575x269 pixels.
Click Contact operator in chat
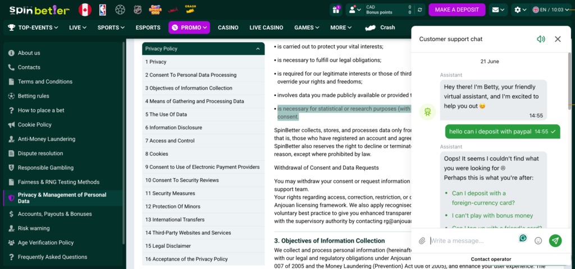[491, 259]
